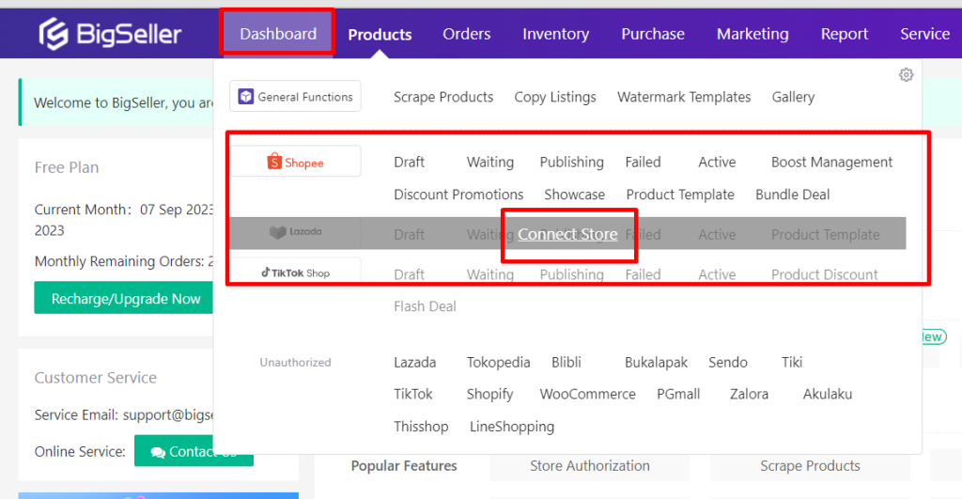Click Monthly Remaining Orders text
962x499 pixels.
click(124, 261)
